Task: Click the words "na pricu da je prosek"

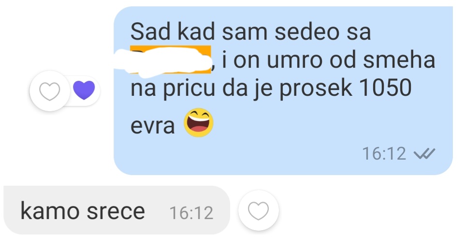Action: point(242,89)
